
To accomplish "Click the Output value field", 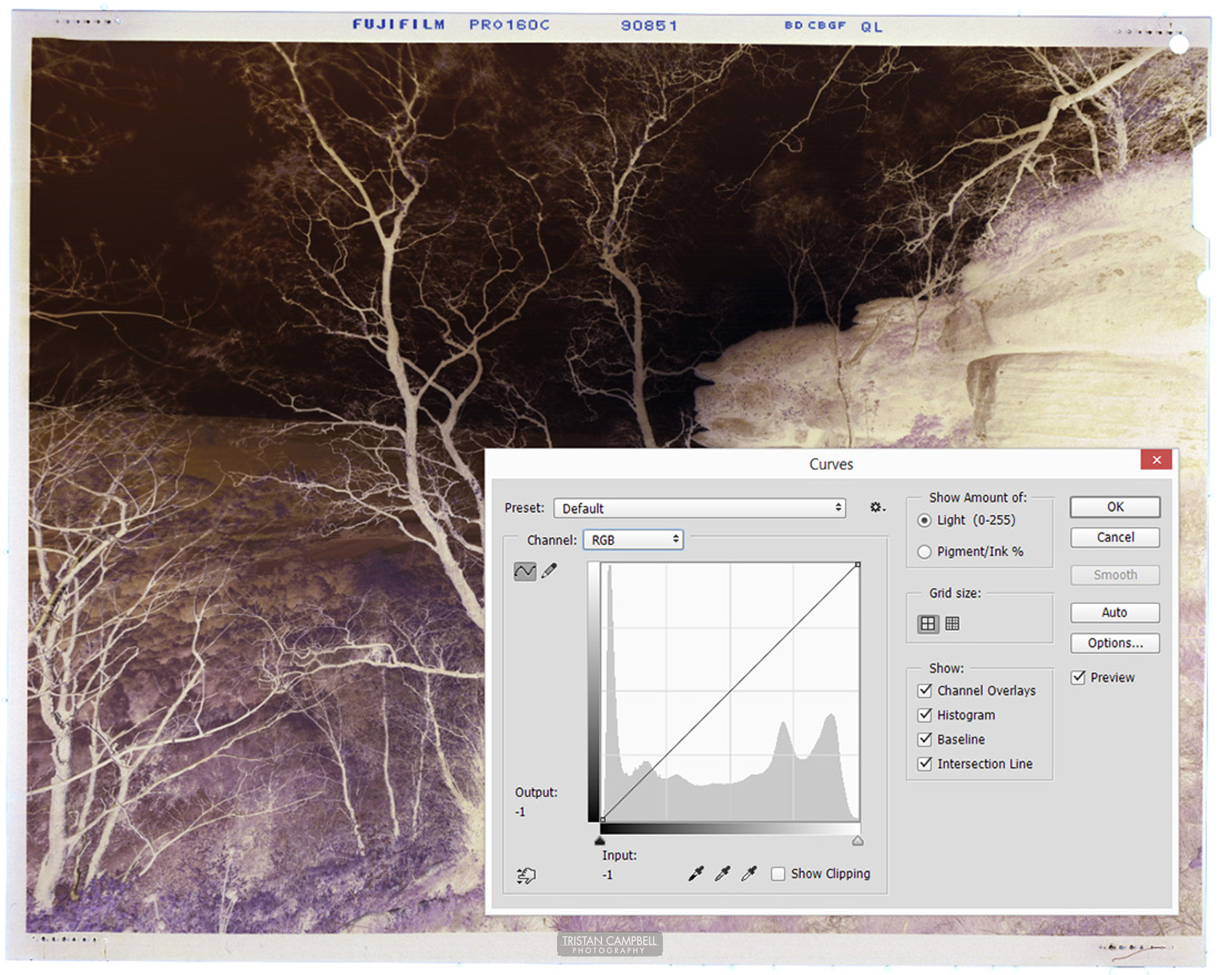I will 520,812.
